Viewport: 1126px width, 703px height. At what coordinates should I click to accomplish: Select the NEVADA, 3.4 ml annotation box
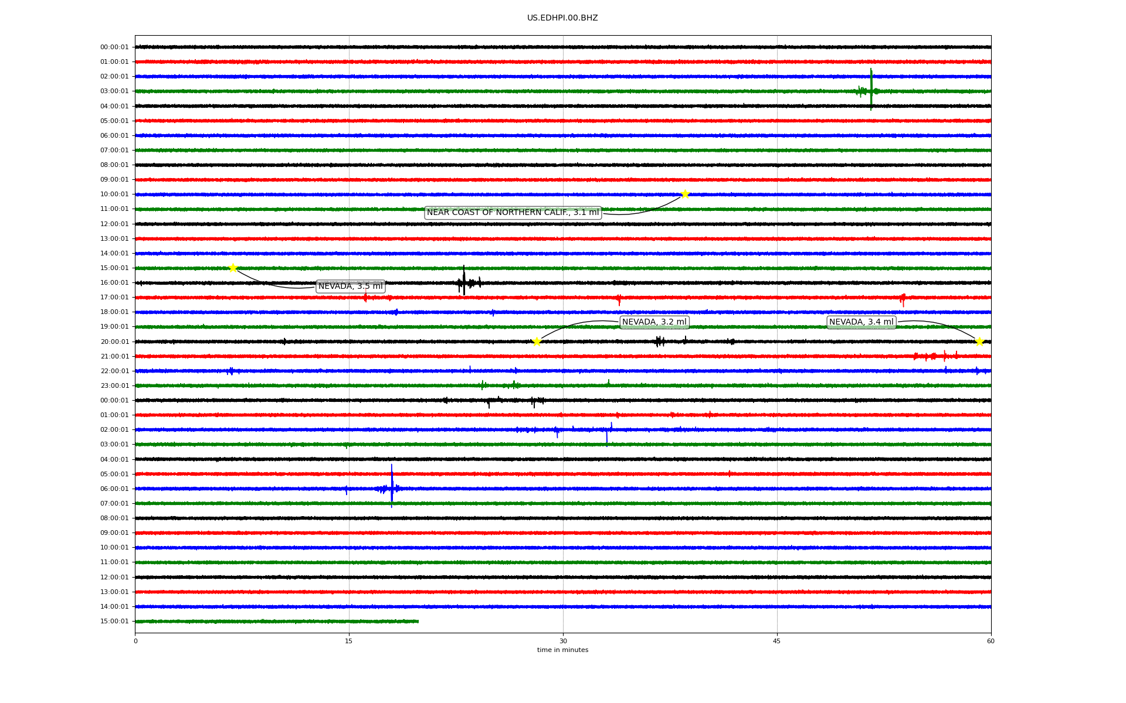[861, 322]
